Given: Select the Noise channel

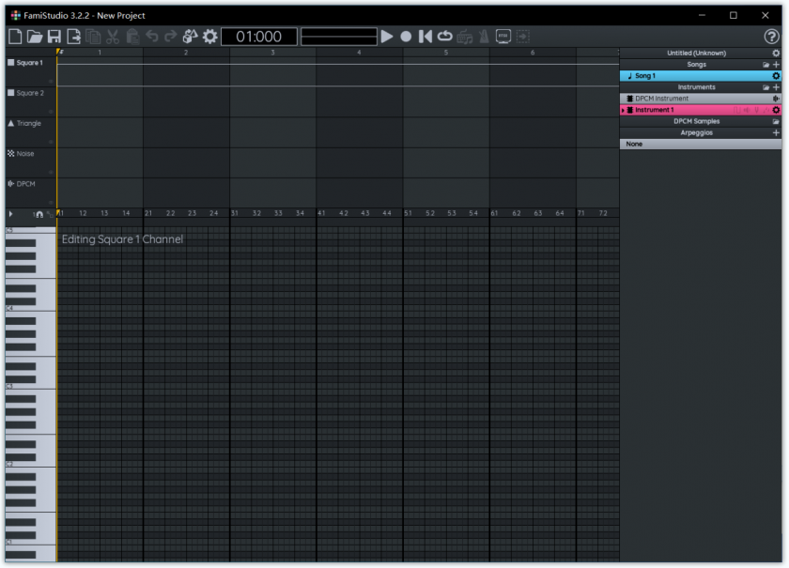Looking at the screenshot, I should pos(25,153).
